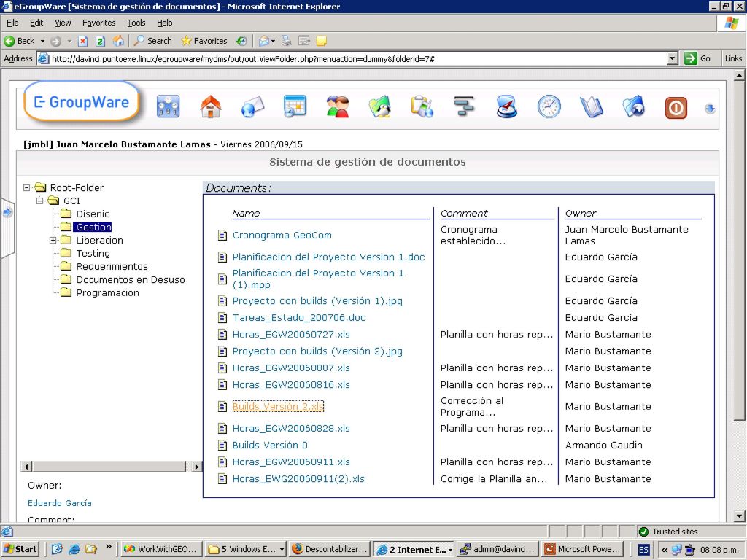Collapse the Root-Folder tree node
747x560 pixels.
(27, 187)
